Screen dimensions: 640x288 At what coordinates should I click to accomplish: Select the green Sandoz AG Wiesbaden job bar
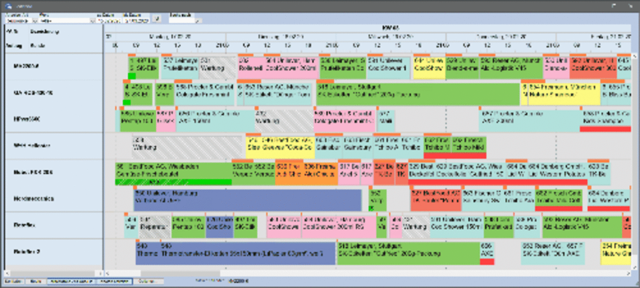tap(173, 171)
